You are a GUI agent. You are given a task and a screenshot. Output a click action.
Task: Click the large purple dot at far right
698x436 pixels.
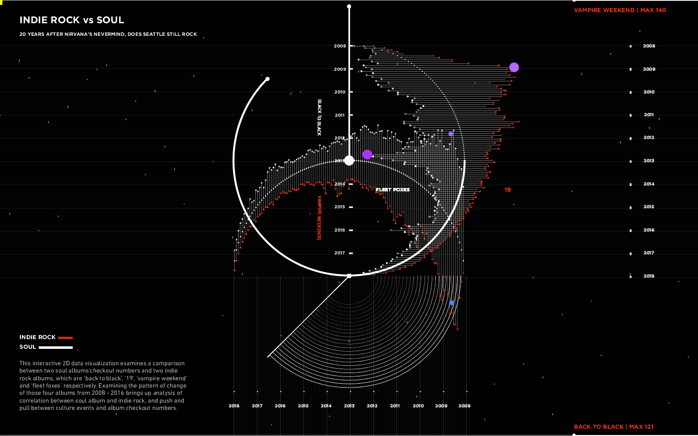coord(514,67)
